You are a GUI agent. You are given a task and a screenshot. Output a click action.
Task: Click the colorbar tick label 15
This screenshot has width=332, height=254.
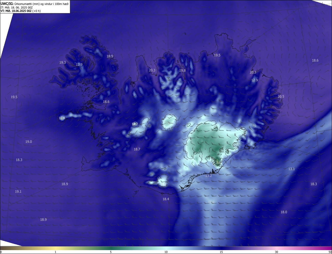(x=221, y=252)
